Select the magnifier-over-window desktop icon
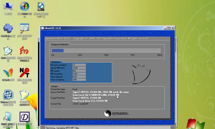 tap(25, 31)
